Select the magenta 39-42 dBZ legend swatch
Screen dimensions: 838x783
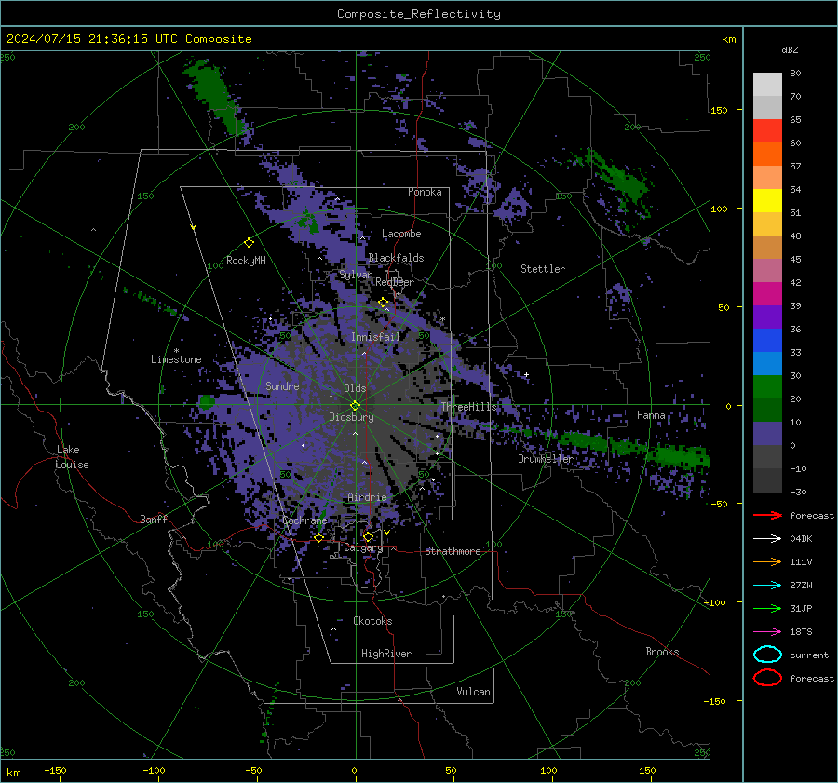(767, 293)
